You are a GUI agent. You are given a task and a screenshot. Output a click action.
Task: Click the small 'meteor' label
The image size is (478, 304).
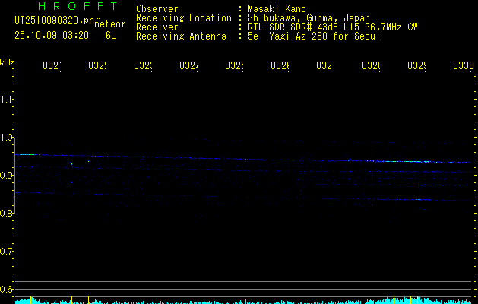[x=109, y=24]
